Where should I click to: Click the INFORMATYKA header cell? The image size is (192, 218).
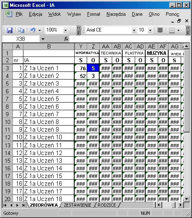tap(87, 53)
